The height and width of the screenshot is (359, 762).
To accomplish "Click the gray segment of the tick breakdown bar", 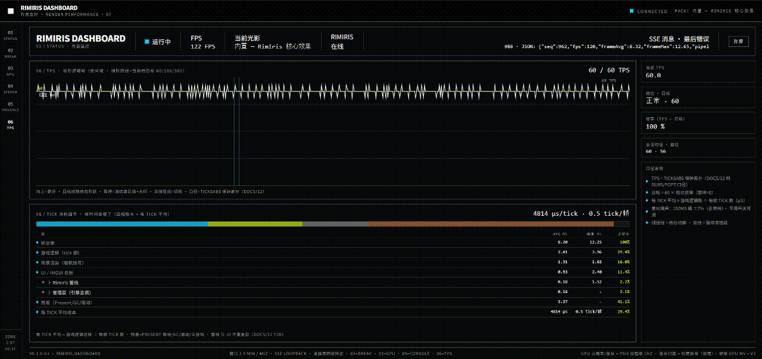I will point(335,224).
